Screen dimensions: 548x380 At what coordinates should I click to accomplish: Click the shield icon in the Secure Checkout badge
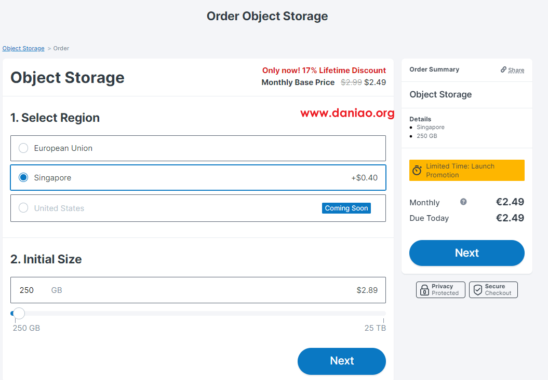[477, 290]
